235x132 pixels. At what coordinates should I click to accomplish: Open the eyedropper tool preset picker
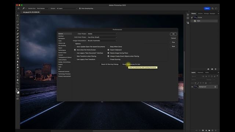[24, 8]
